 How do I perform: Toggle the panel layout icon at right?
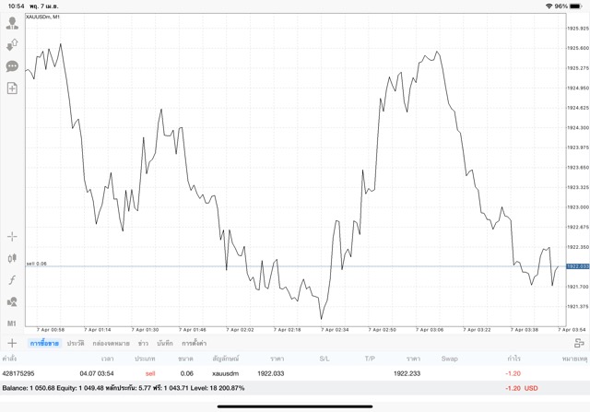(579, 343)
